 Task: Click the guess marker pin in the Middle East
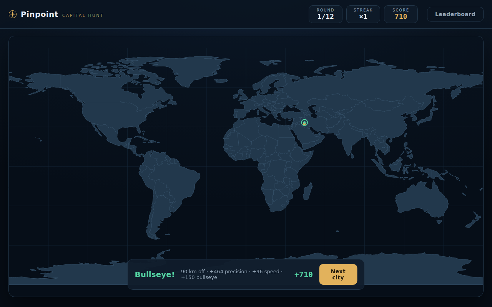(x=304, y=122)
